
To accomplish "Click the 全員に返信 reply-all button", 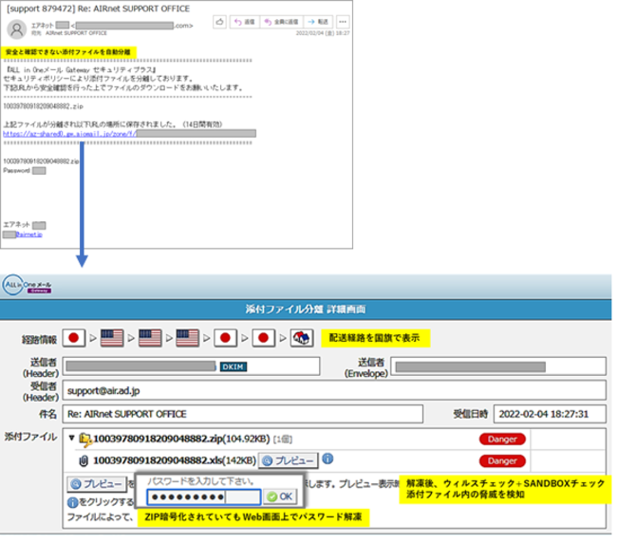I will (282, 22).
